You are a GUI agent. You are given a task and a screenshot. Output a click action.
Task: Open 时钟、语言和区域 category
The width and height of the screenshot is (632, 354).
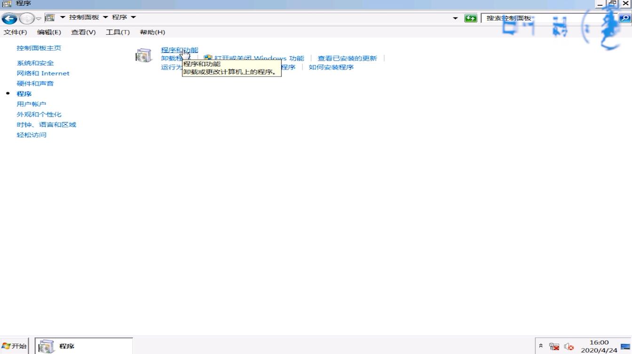[47, 125]
